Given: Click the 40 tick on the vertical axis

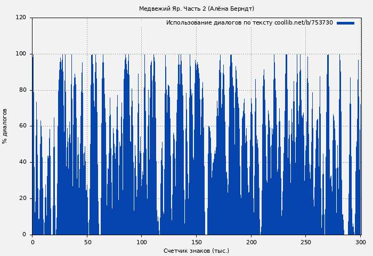Looking at the screenshot, I should click(x=21, y=162).
